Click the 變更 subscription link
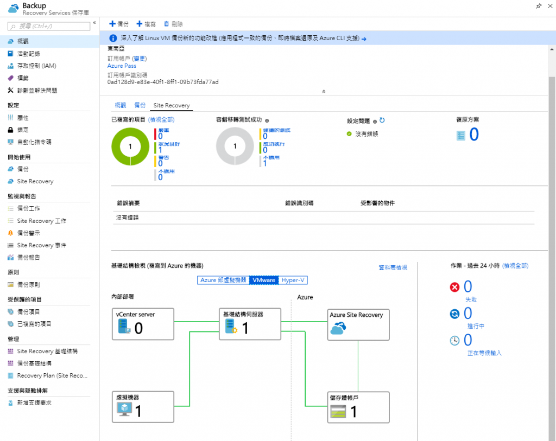 click(140, 59)
